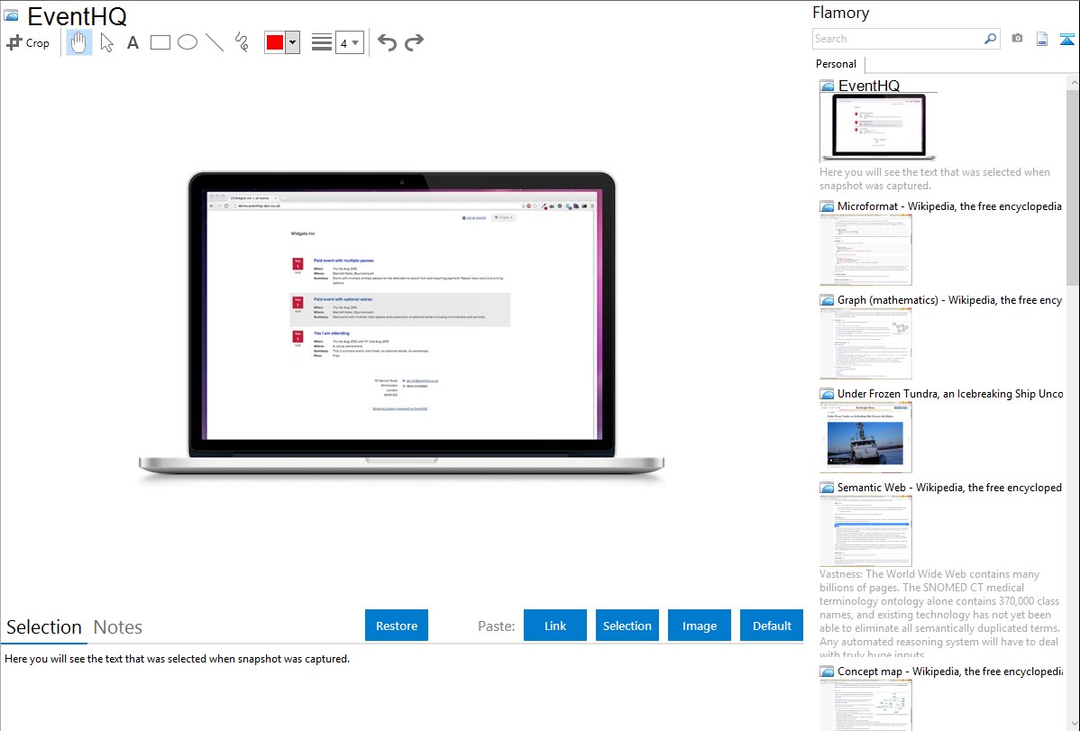Choose the text annotation tool
This screenshot has height=731, width=1080.
point(133,42)
